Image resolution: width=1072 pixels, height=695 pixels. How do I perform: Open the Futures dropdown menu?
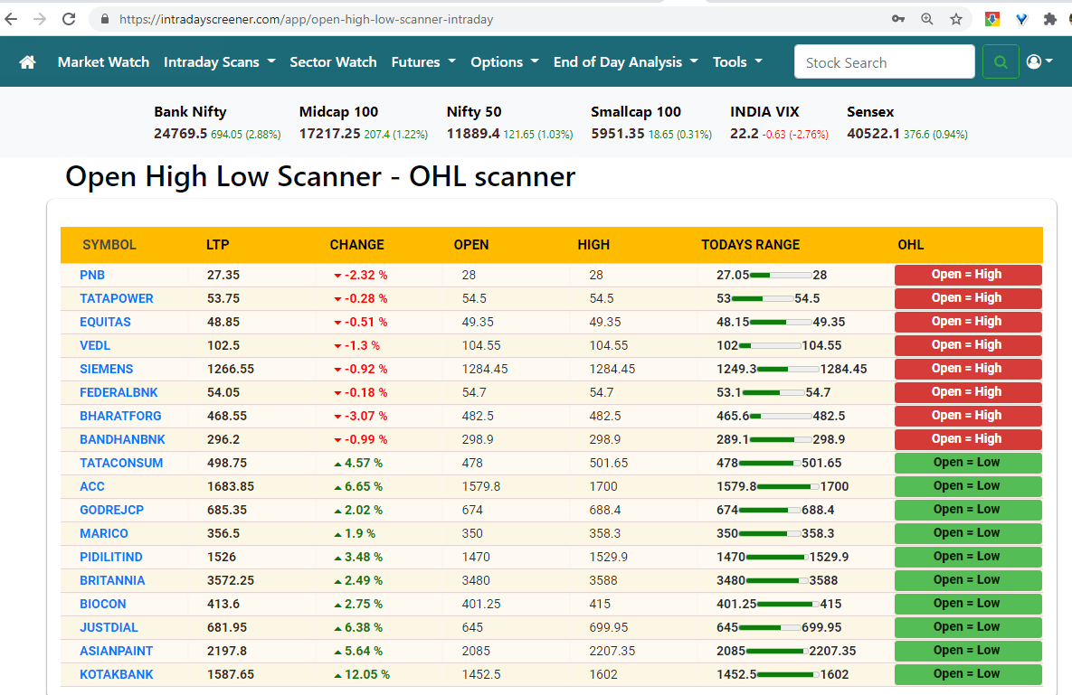(x=423, y=62)
